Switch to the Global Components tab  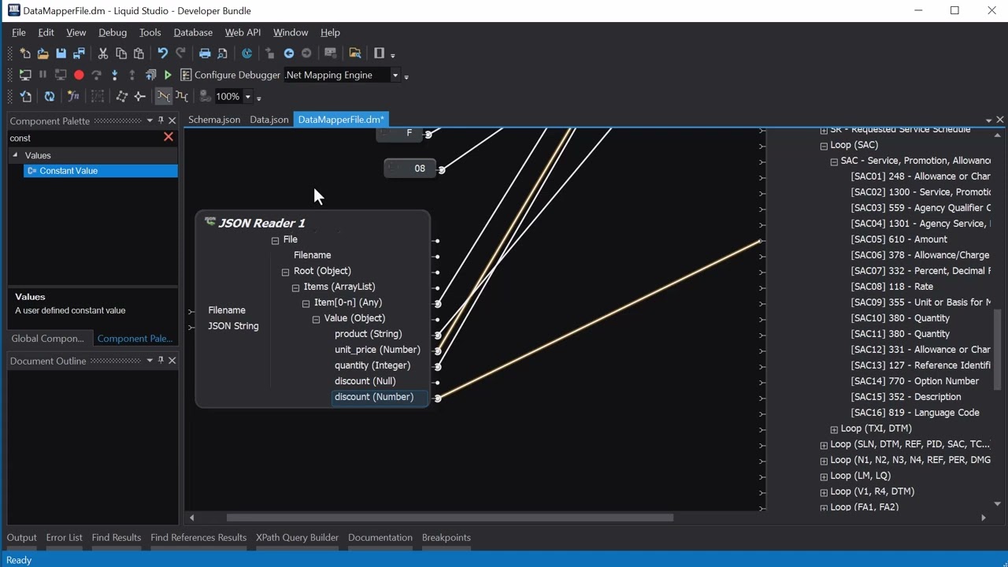coord(48,339)
